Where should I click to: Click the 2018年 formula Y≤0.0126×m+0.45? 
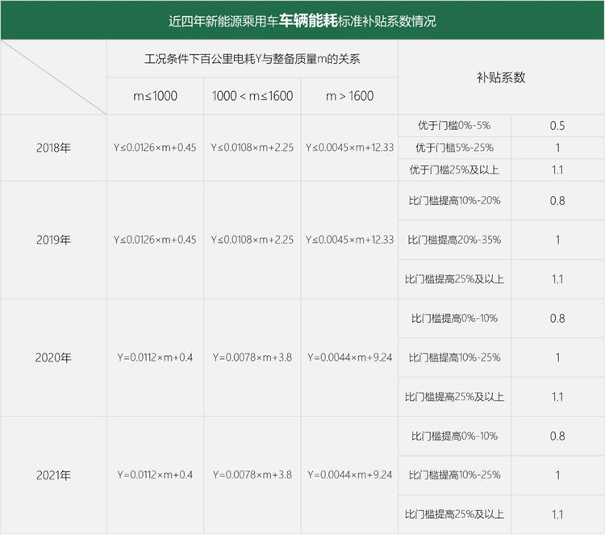coord(155,148)
